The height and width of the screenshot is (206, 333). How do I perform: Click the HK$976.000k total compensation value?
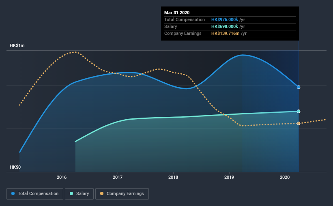(224, 19)
